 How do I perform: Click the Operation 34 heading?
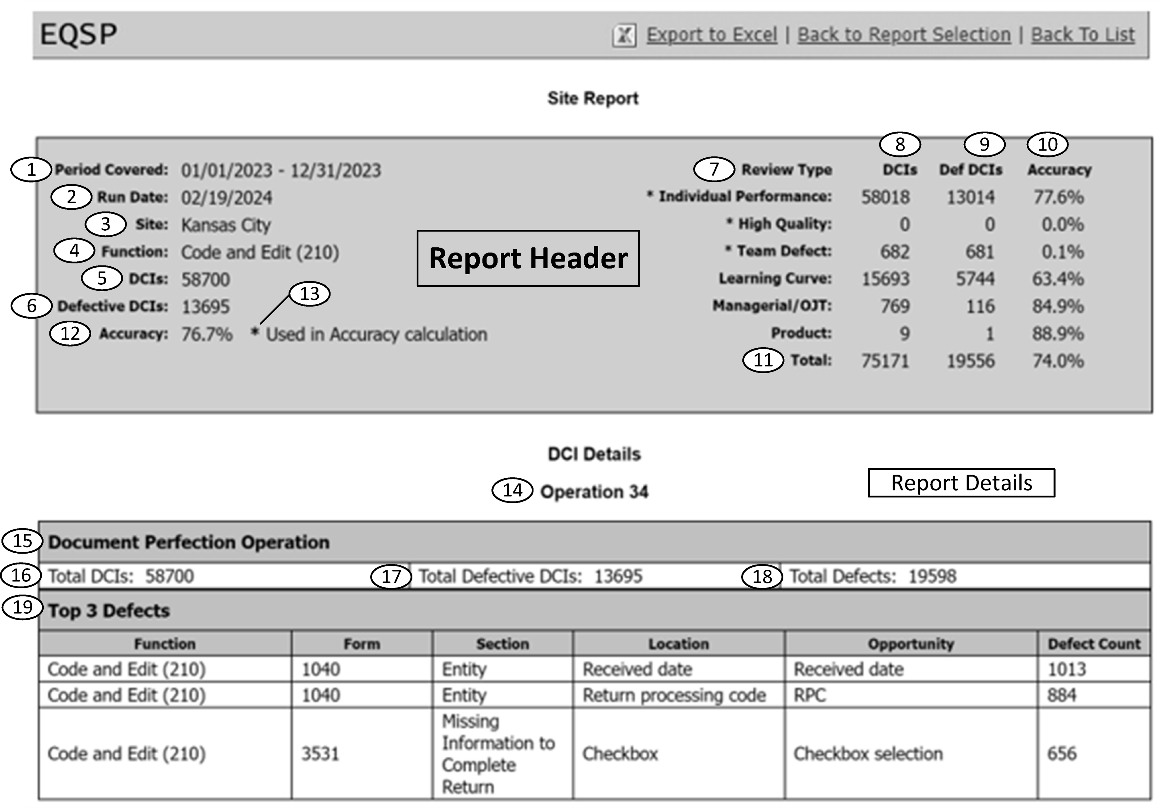coord(594,492)
